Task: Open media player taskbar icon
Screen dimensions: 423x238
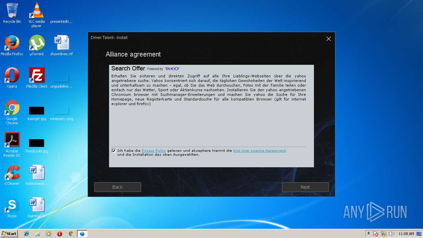Action: 49,234
